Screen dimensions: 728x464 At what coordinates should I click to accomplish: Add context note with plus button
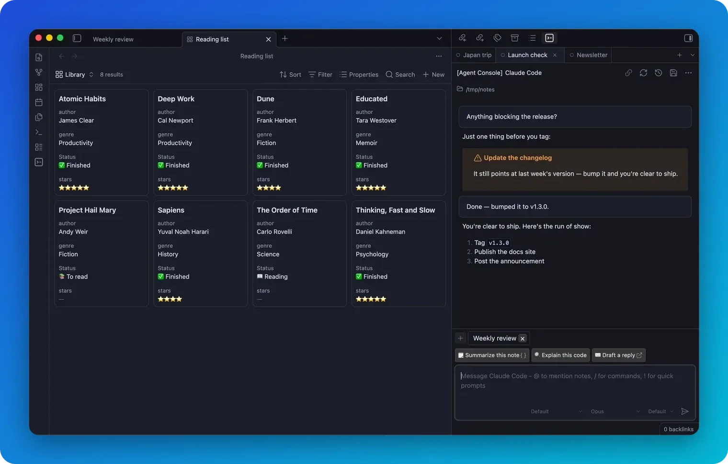point(460,338)
